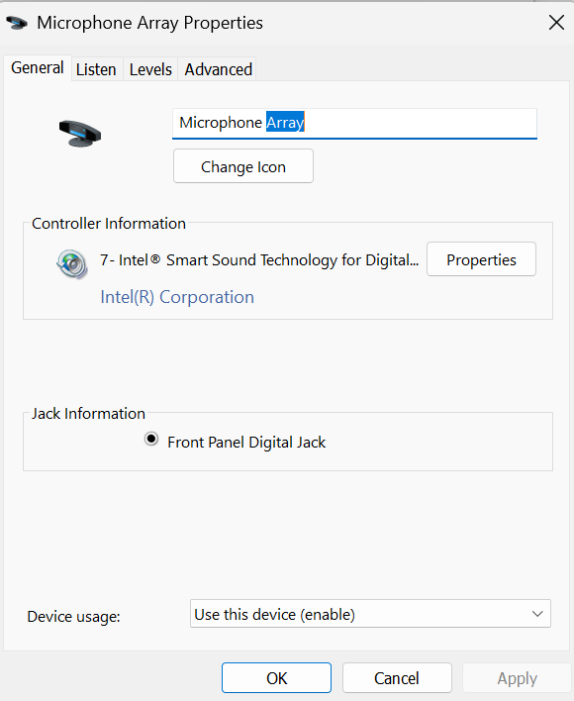
Task: Click the Intel(R) Corporation text
Action: tap(177, 297)
